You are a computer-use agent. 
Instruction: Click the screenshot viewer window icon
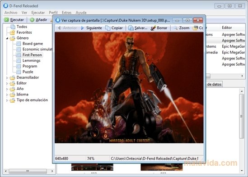(x=58, y=20)
